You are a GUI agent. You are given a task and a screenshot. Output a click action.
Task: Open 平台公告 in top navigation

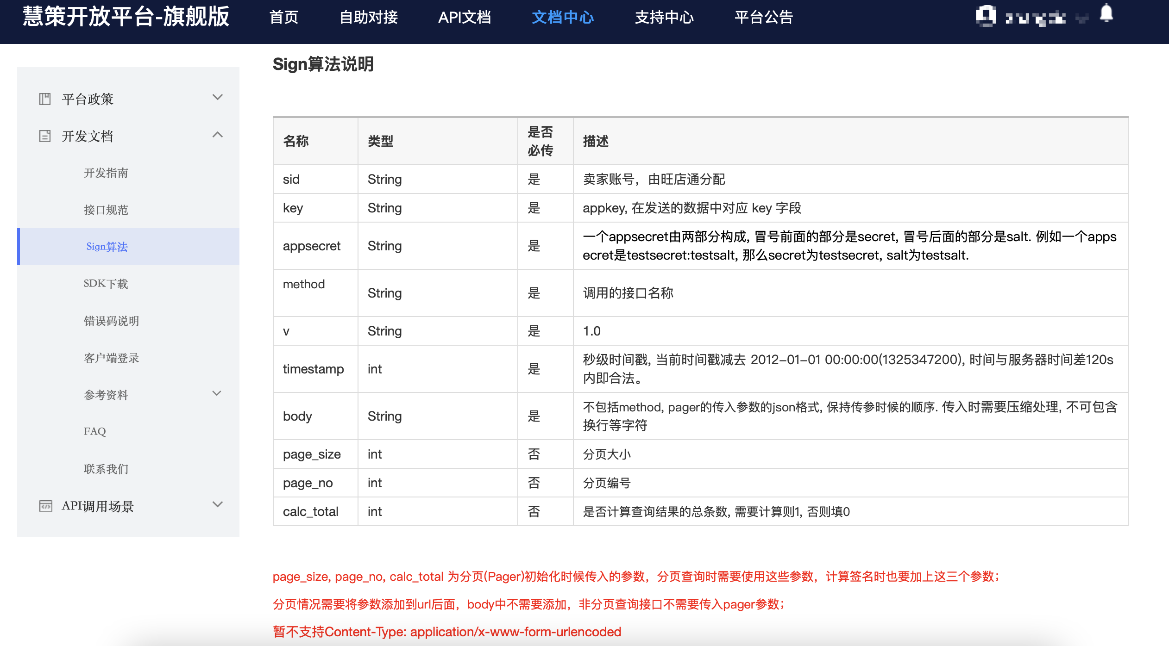[764, 18]
